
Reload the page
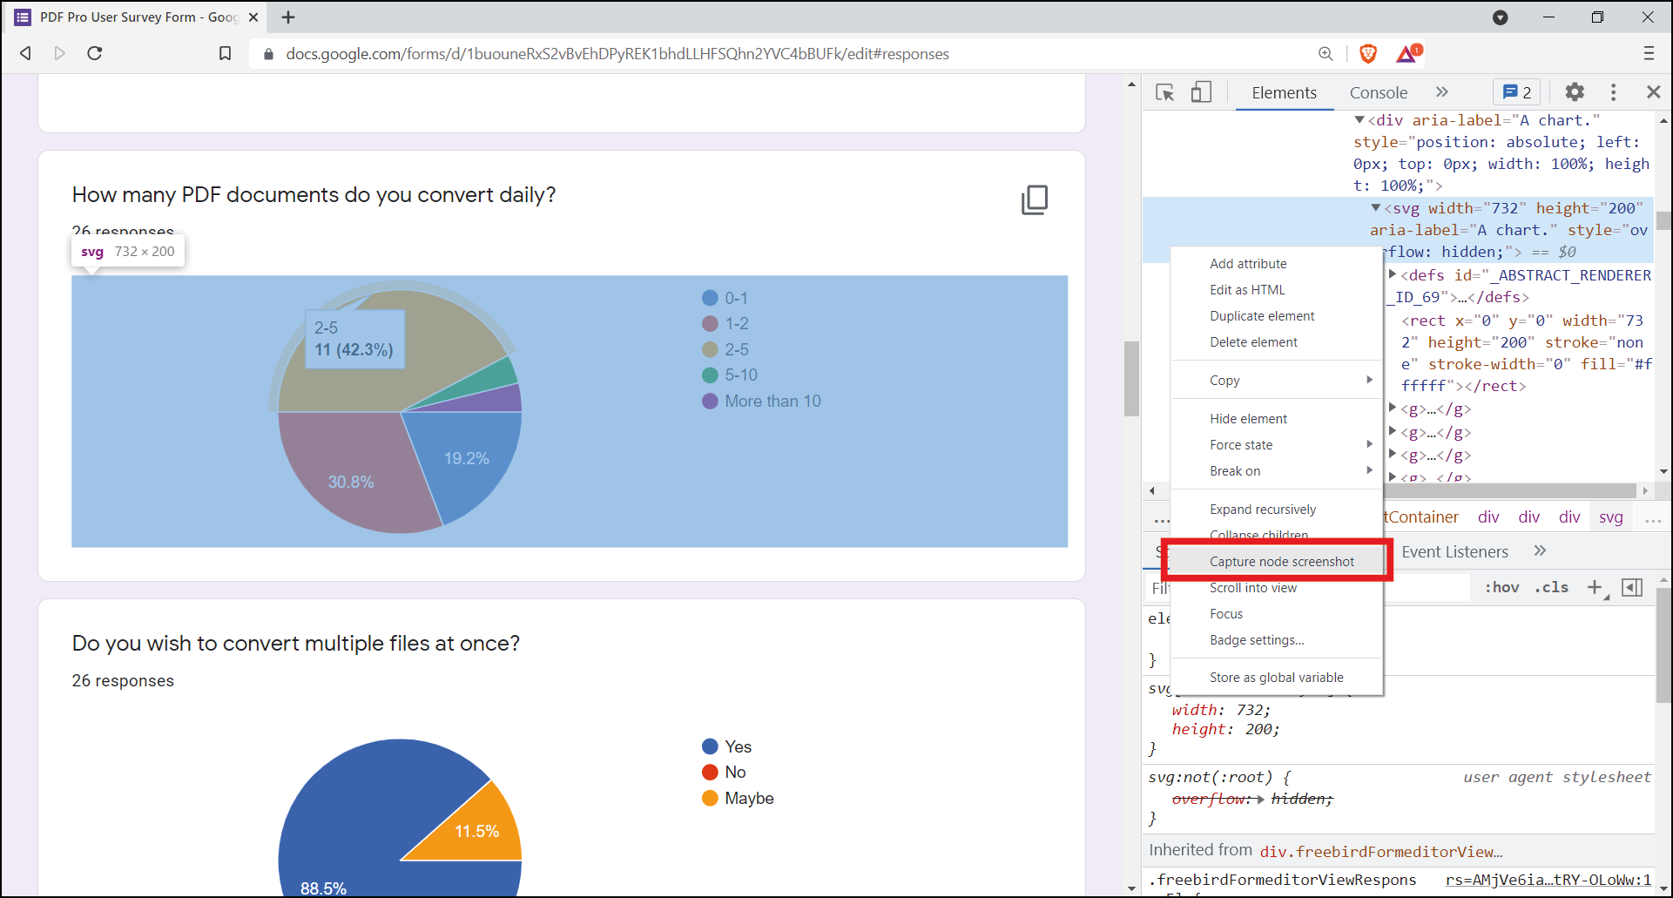pyautogui.click(x=95, y=53)
